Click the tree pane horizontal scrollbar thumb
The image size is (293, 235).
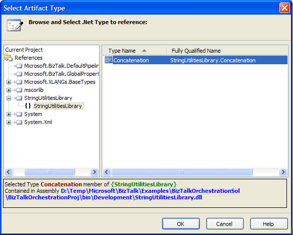(49, 172)
